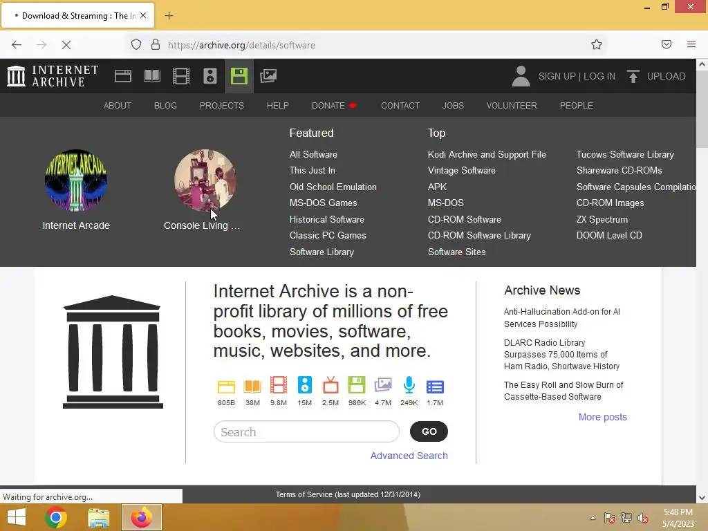Click the Advanced Search link
Screen dimensions: 708x531
pyautogui.click(x=409, y=456)
